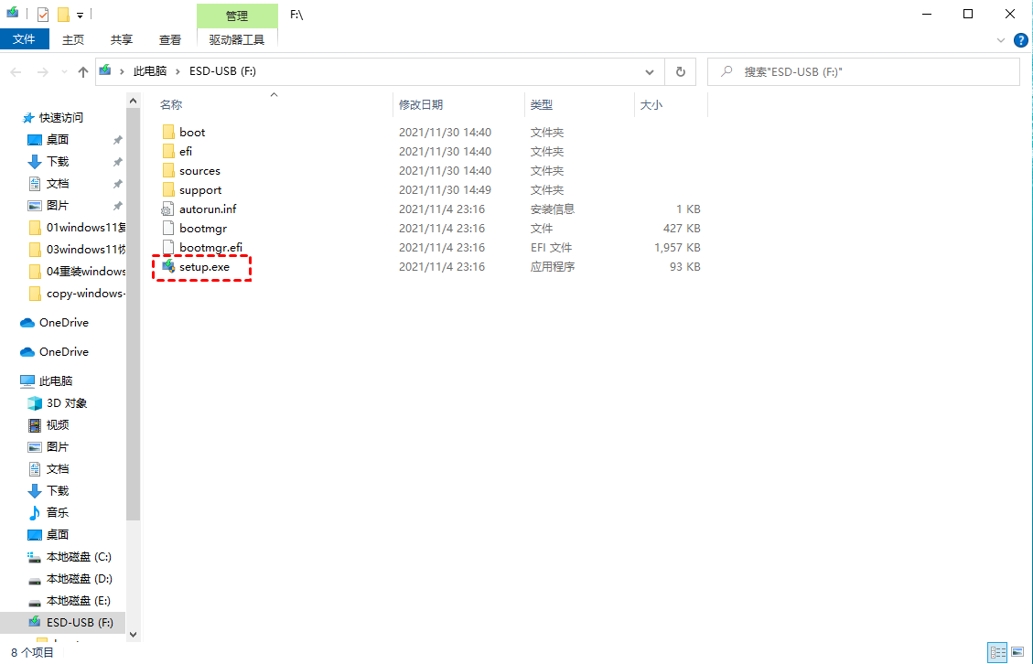Open the 文件 menu
This screenshot has width=1033, height=664.
click(x=24, y=39)
